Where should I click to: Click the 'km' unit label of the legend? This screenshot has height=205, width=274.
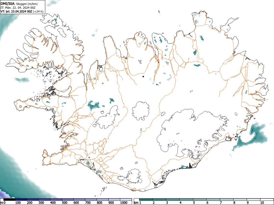click(x=136, y=203)
